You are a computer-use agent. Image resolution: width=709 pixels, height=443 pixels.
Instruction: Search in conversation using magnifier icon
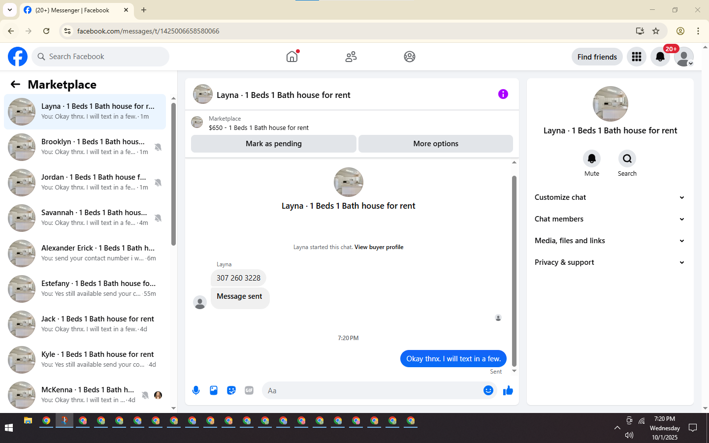coord(627,158)
